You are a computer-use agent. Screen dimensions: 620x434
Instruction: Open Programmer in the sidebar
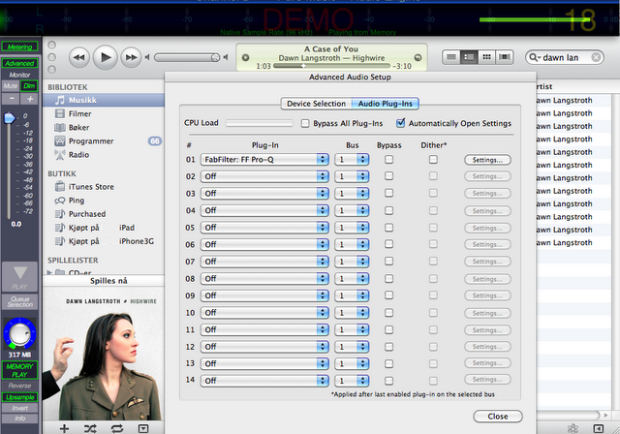pyautogui.click(x=91, y=141)
